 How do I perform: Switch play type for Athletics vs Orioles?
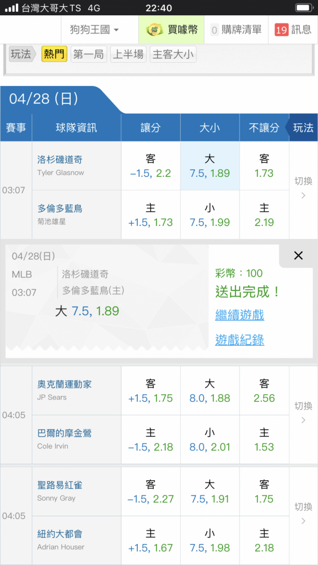click(303, 415)
